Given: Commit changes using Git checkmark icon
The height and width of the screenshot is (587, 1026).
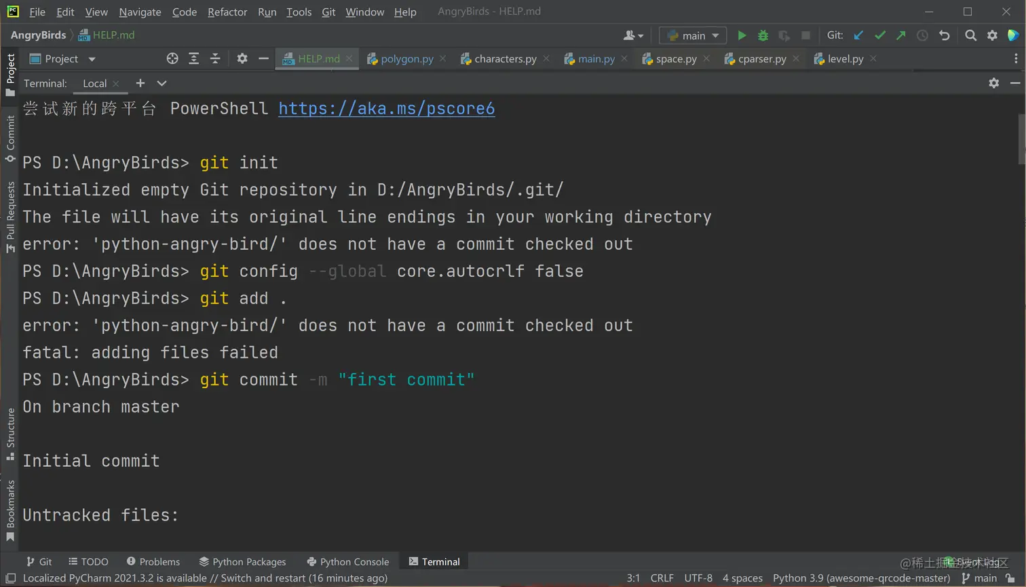Looking at the screenshot, I should pyautogui.click(x=880, y=35).
